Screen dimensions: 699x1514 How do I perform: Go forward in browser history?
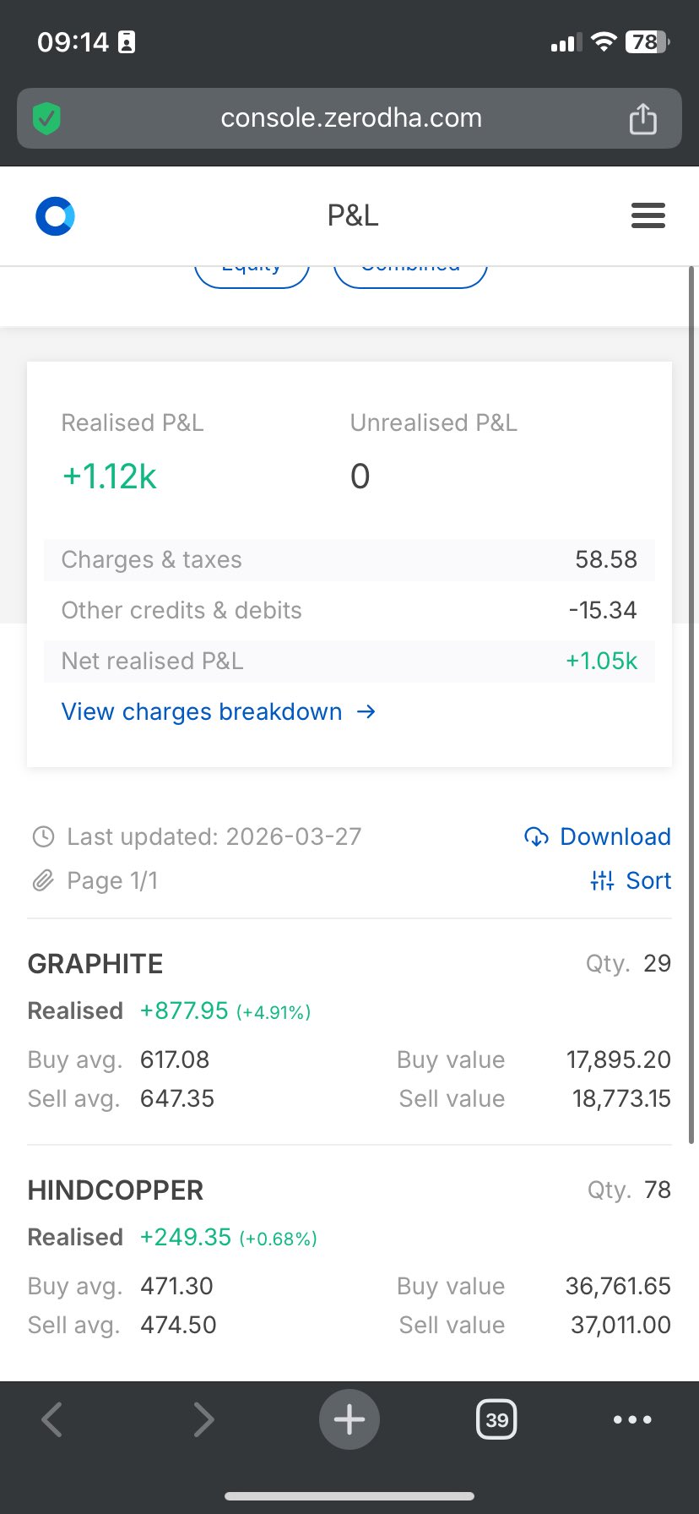tap(203, 1419)
